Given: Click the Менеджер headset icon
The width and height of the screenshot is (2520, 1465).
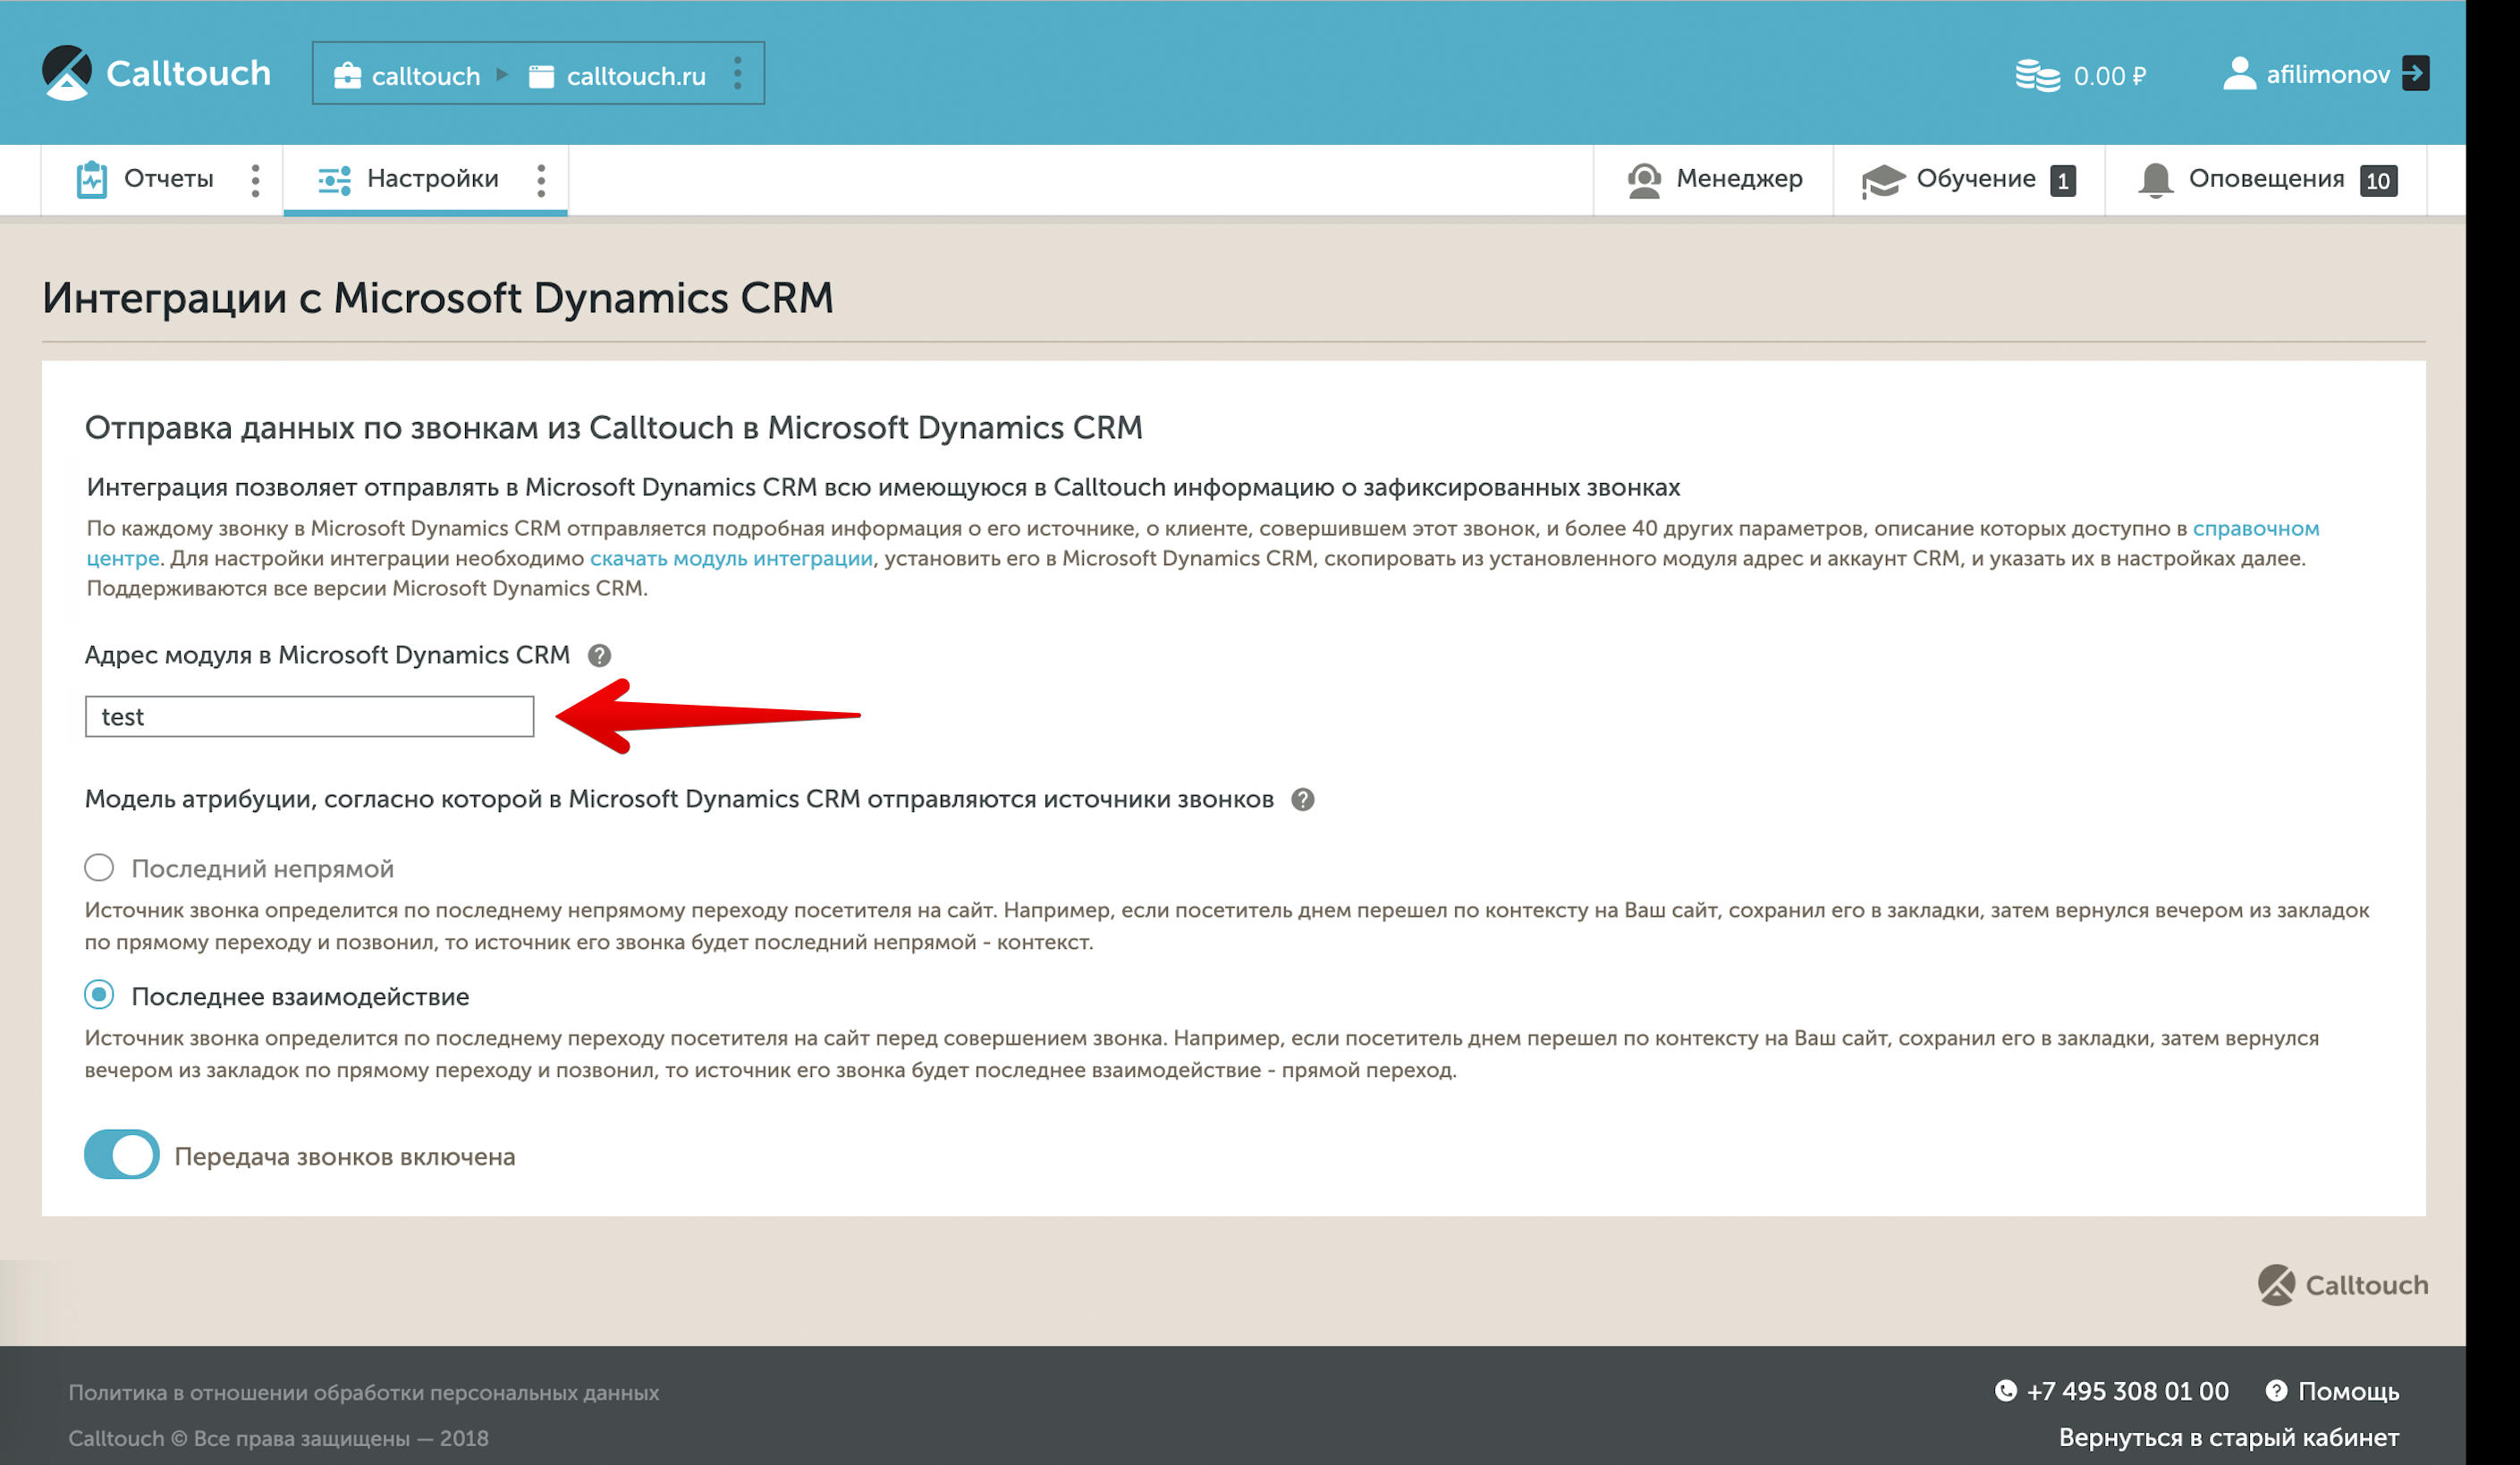Looking at the screenshot, I should (x=1644, y=180).
